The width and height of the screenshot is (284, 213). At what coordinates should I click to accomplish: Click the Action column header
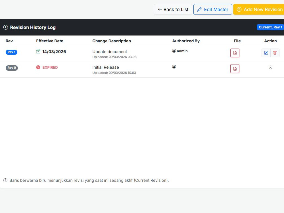pos(270,41)
